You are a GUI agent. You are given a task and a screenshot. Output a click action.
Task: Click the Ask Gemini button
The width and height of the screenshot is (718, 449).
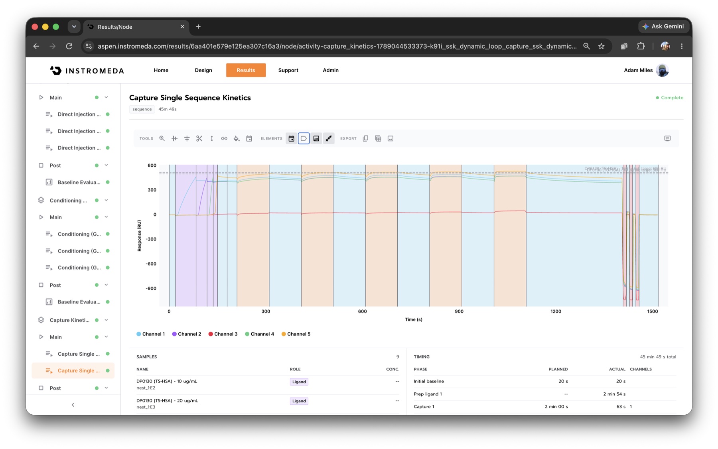(663, 26)
